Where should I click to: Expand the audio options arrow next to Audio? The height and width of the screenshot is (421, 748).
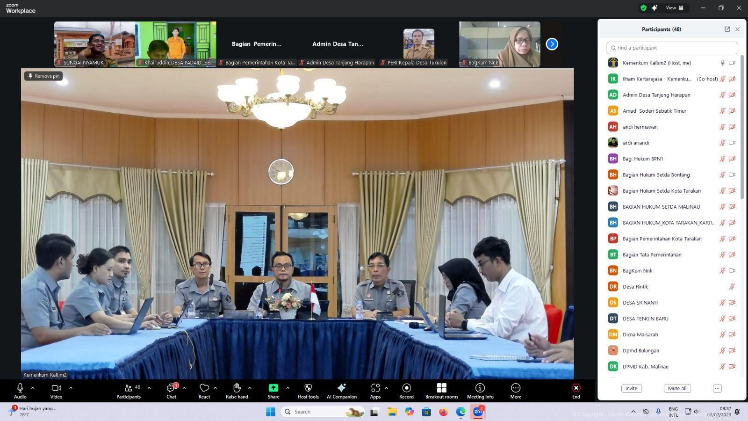(x=33, y=388)
